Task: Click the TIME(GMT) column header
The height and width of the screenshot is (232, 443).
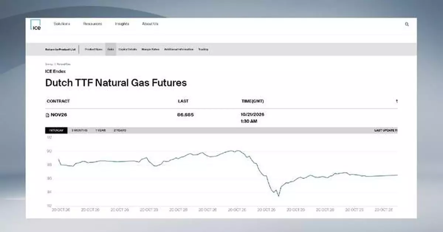Action: click(253, 101)
